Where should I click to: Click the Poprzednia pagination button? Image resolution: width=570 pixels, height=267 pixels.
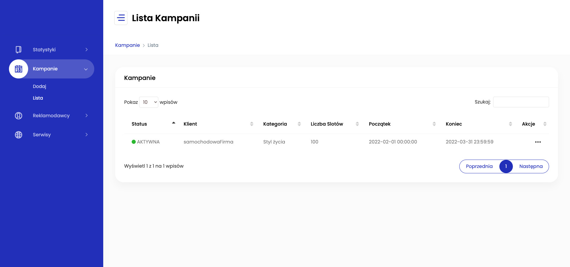pyautogui.click(x=479, y=166)
